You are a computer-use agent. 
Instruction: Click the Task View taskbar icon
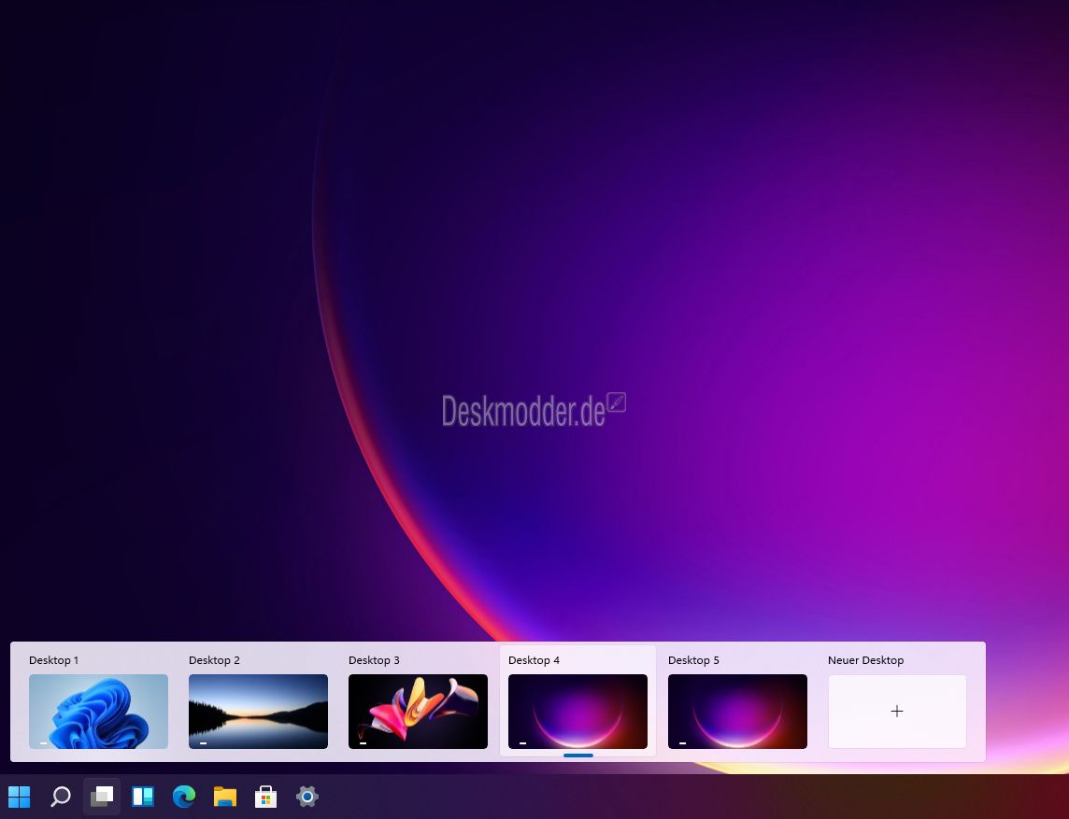102,796
